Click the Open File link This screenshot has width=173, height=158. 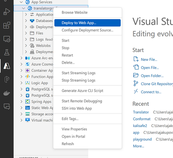(150, 68)
